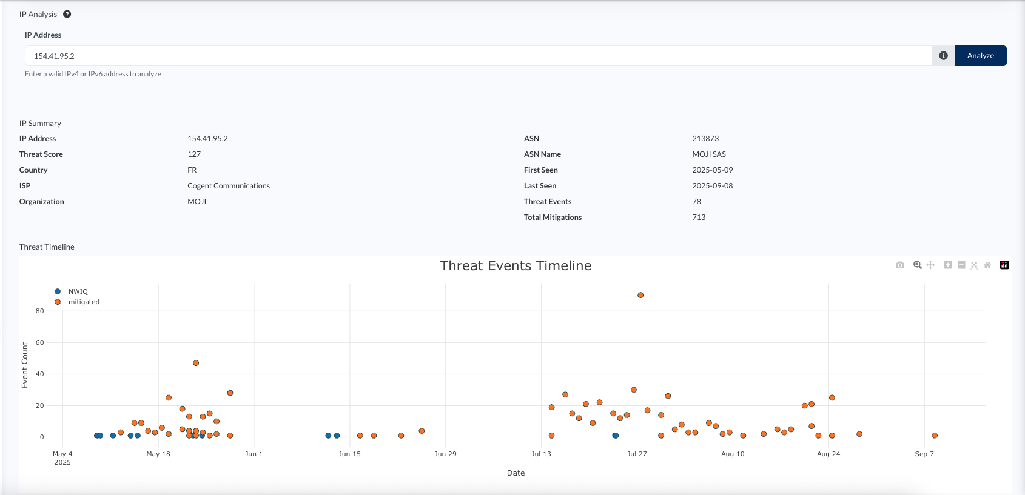
Task: Click the help icon beside IP Analysis
Action: (x=67, y=14)
